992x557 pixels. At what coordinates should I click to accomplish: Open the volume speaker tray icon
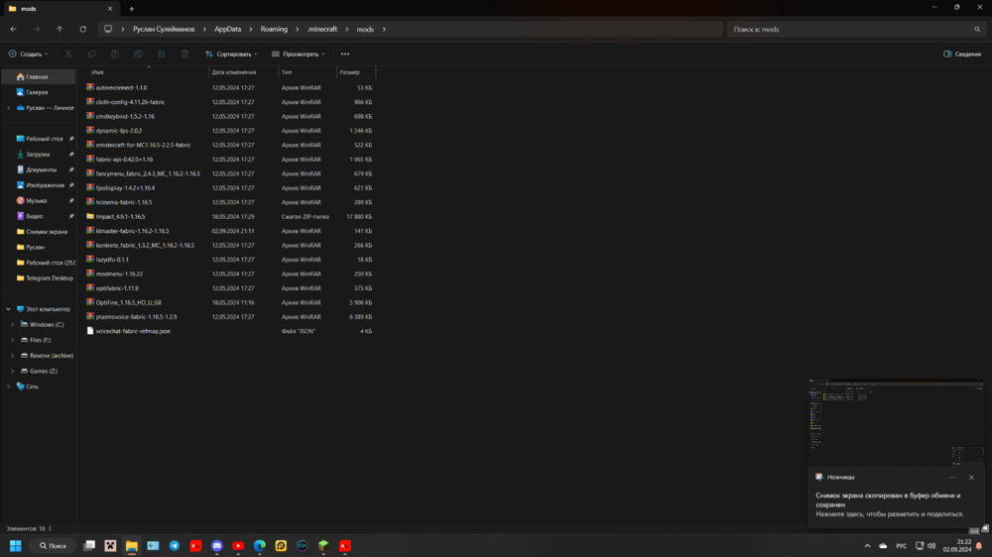[x=931, y=546]
